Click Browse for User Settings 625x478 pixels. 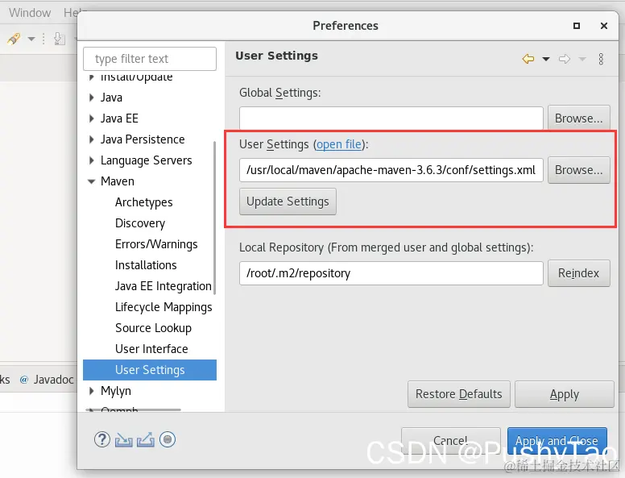[x=579, y=170]
